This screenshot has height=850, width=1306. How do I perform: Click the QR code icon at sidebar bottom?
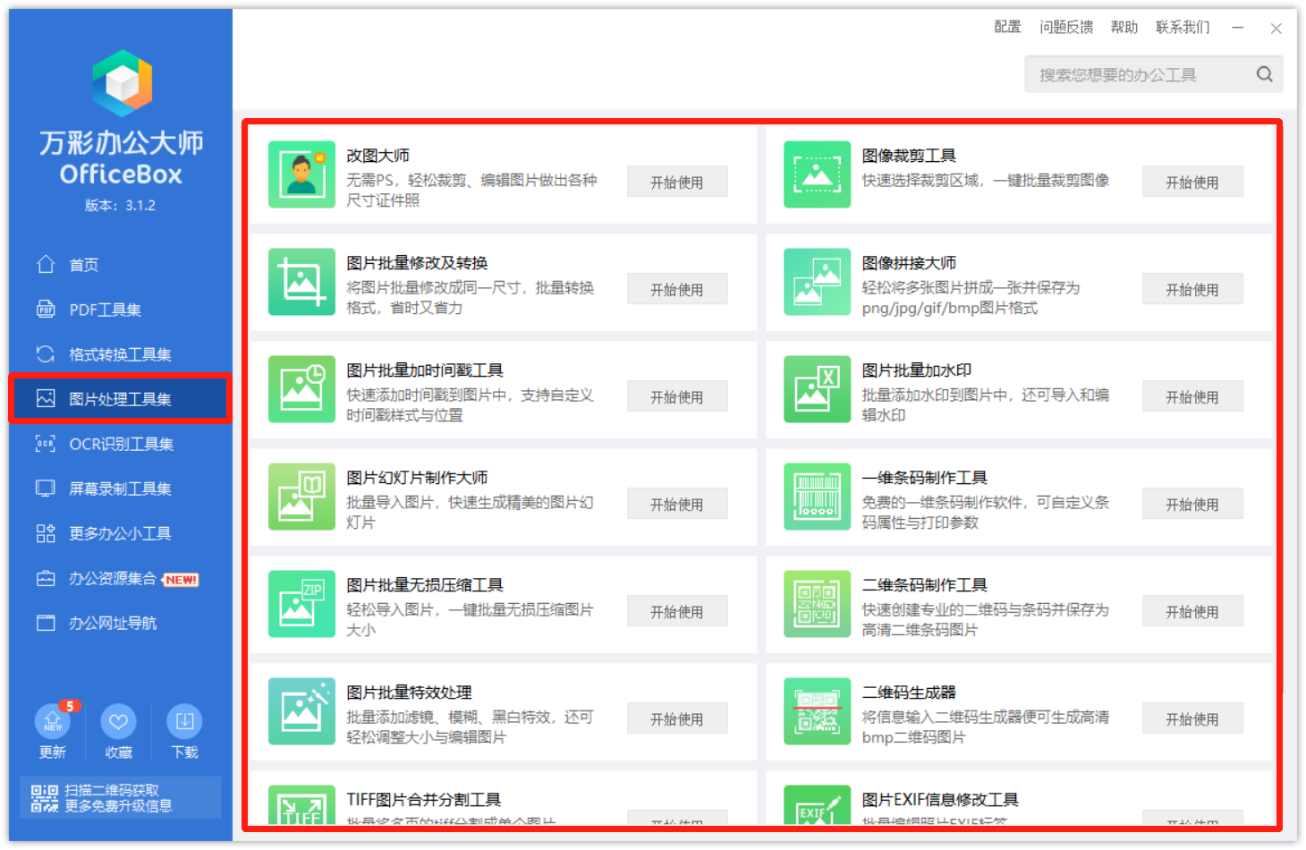pos(44,798)
